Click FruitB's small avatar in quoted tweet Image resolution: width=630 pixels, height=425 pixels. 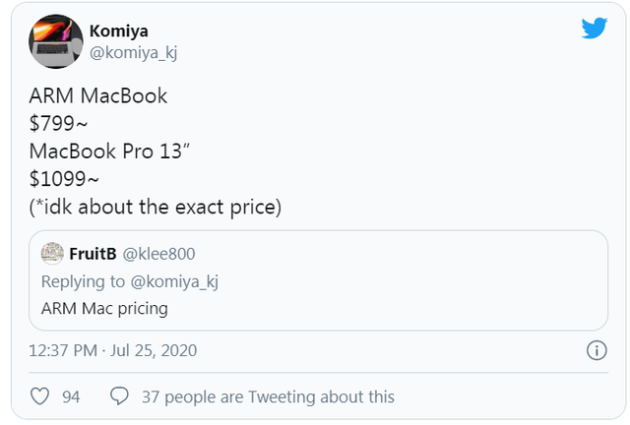(x=52, y=254)
